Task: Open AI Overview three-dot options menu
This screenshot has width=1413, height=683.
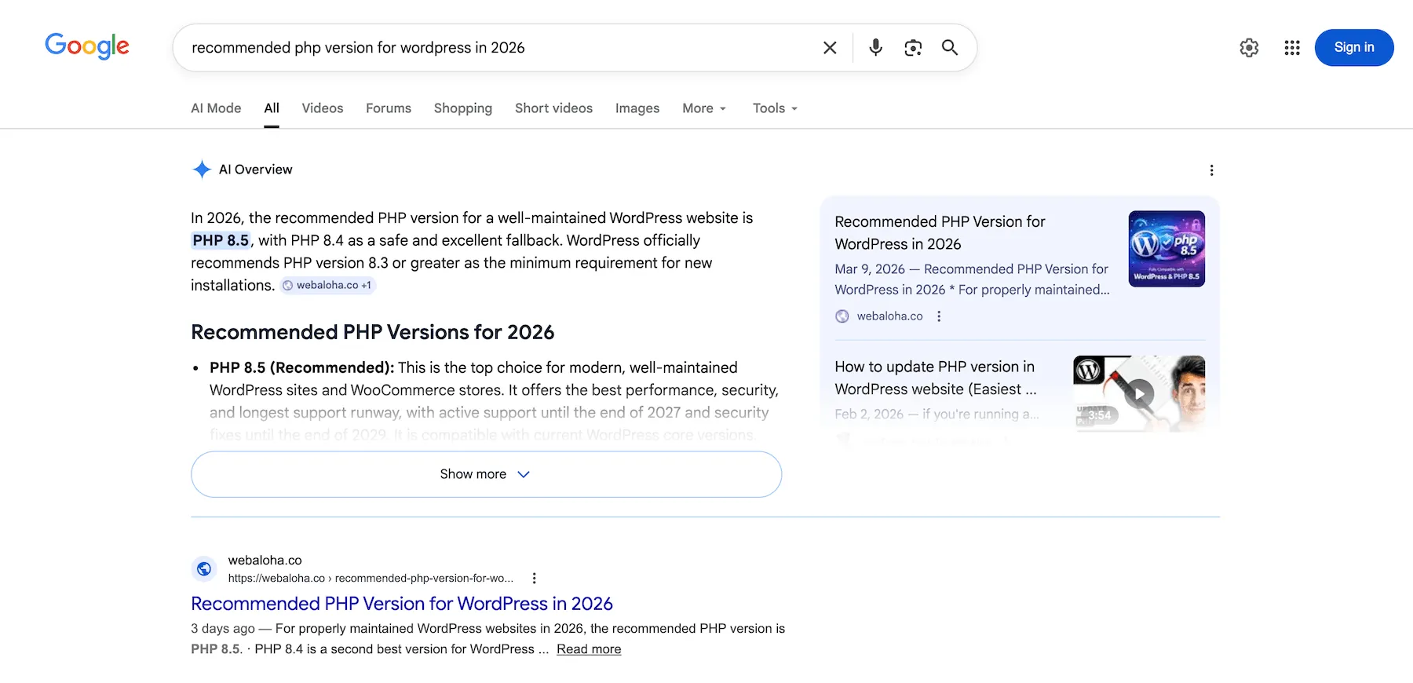Action: (1211, 170)
